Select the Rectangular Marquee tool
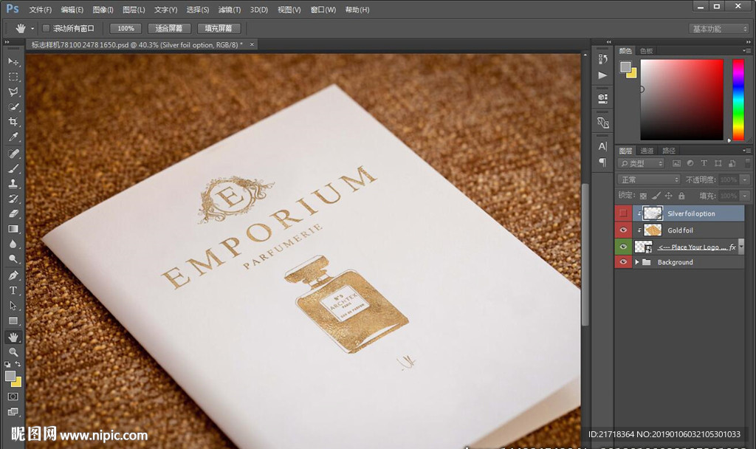 tap(13, 77)
